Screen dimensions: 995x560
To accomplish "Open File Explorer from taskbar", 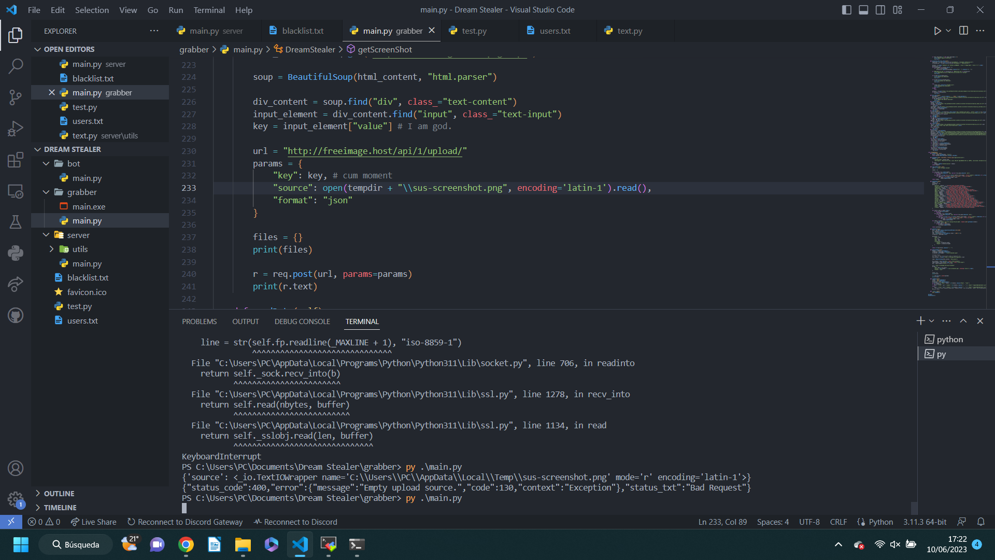I will (x=243, y=544).
